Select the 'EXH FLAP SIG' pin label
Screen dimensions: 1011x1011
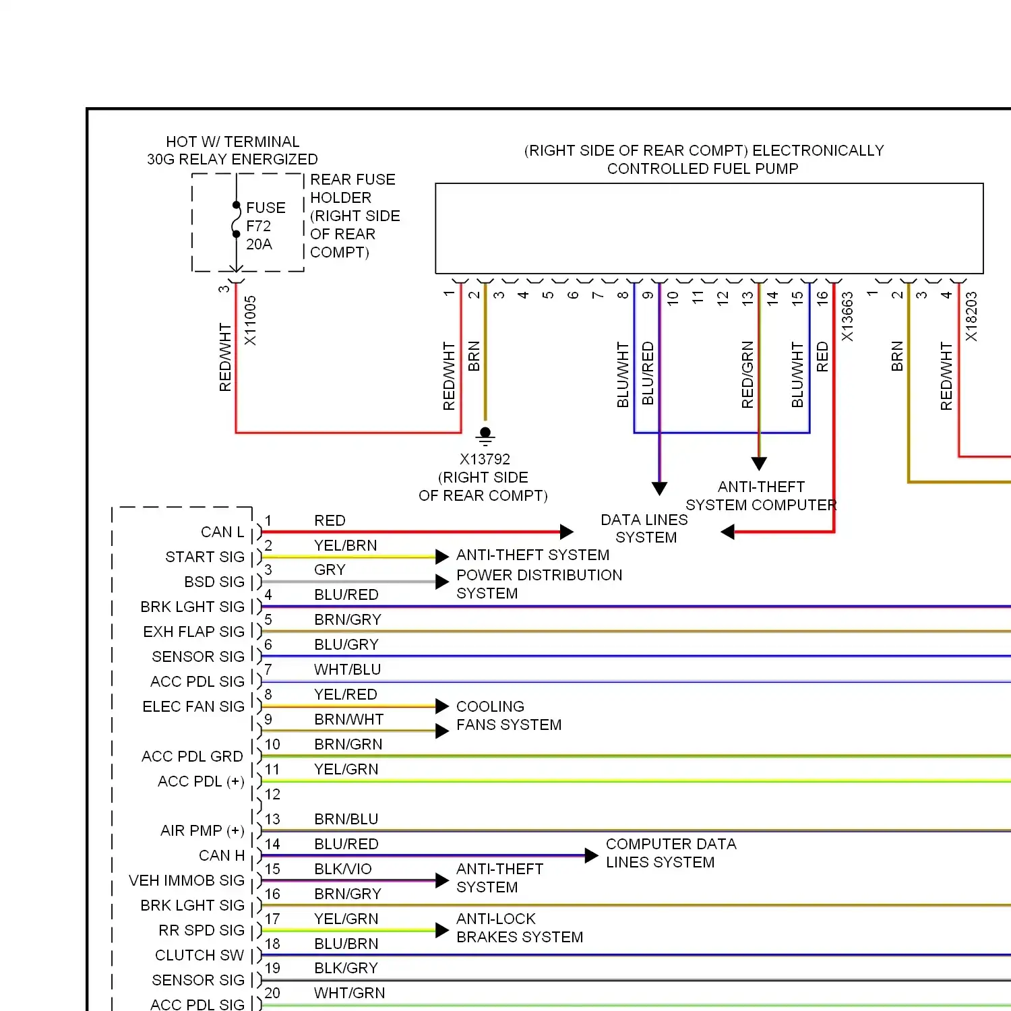coord(194,632)
